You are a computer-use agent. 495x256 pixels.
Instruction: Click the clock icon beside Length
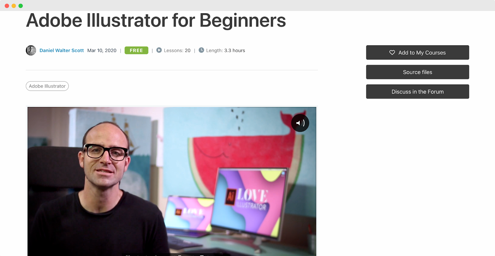tap(201, 50)
